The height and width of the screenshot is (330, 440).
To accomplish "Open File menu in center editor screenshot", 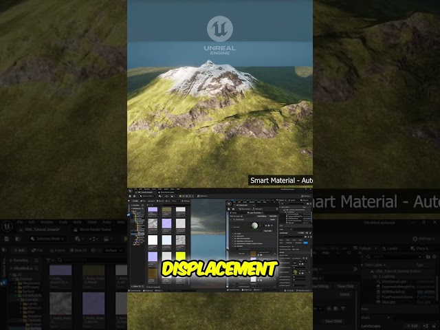I will (x=135, y=189).
